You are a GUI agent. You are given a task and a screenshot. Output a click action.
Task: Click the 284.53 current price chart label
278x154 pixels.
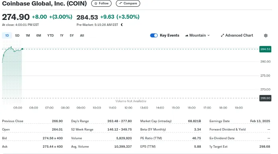point(265,49)
